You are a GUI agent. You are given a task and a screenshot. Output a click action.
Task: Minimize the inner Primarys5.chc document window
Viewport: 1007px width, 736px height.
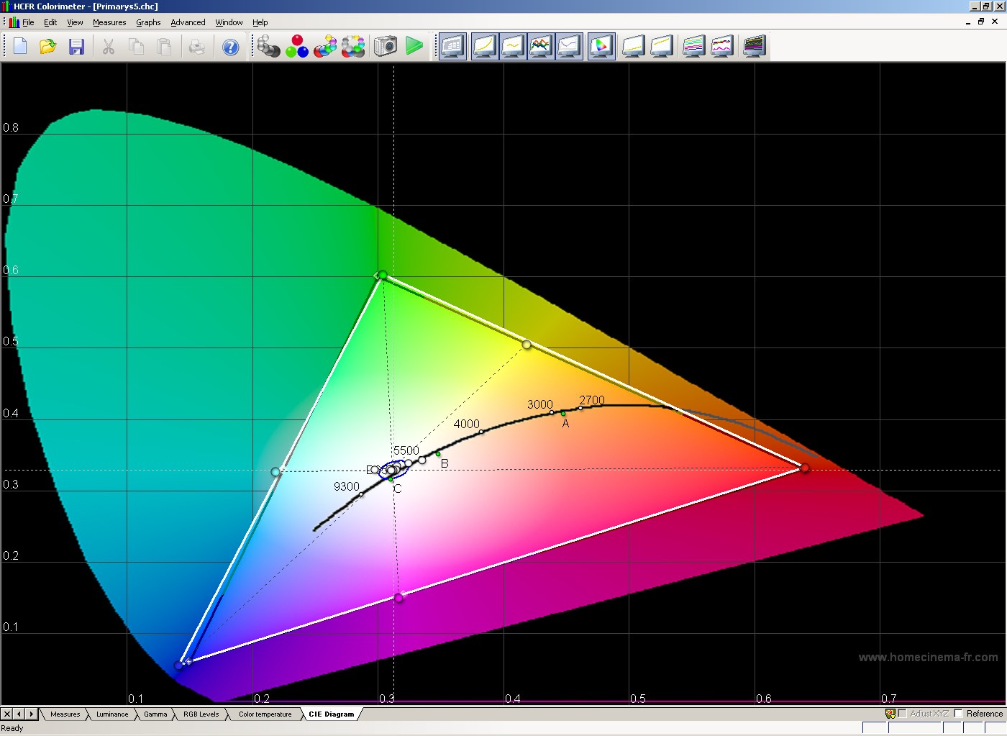pyautogui.click(x=967, y=22)
